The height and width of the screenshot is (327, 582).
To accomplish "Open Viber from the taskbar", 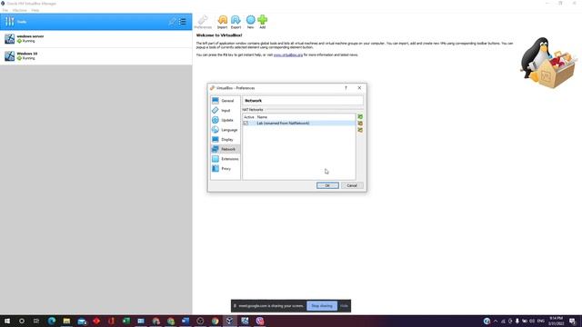I will (x=259, y=321).
